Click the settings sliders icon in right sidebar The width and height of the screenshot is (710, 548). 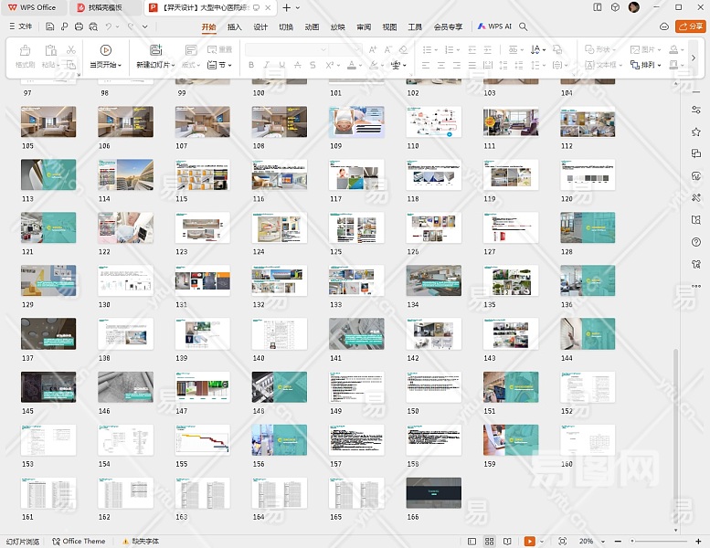tap(696, 109)
